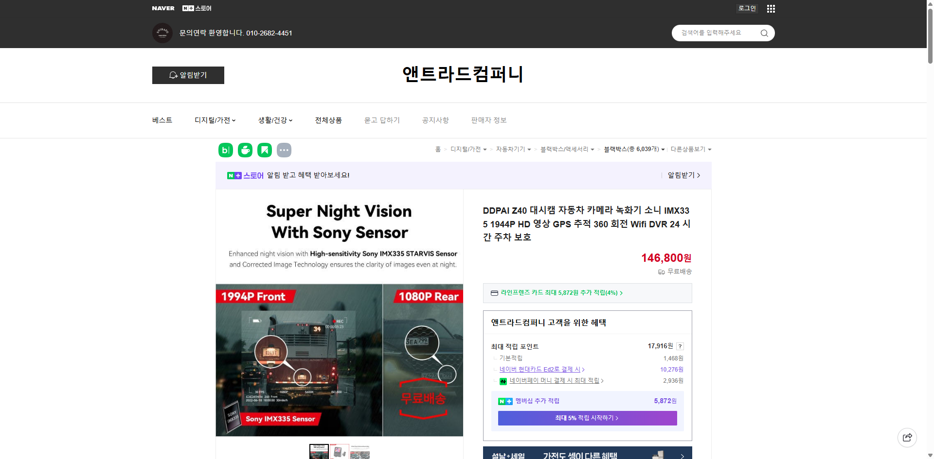
Task: Click the search magnifier icon
Action: pyautogui.click(x=764, y=33)
